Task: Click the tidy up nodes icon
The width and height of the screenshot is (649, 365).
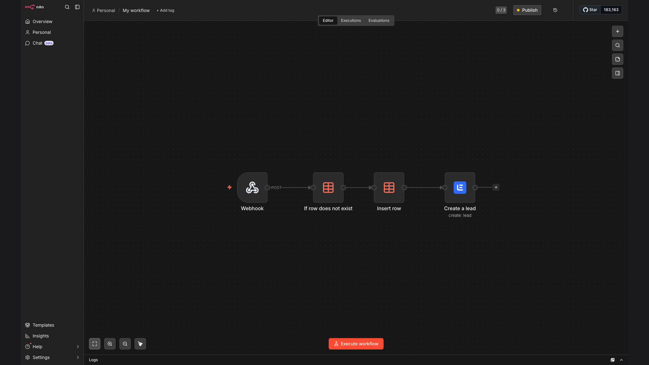Action: [x=140, y=344]
